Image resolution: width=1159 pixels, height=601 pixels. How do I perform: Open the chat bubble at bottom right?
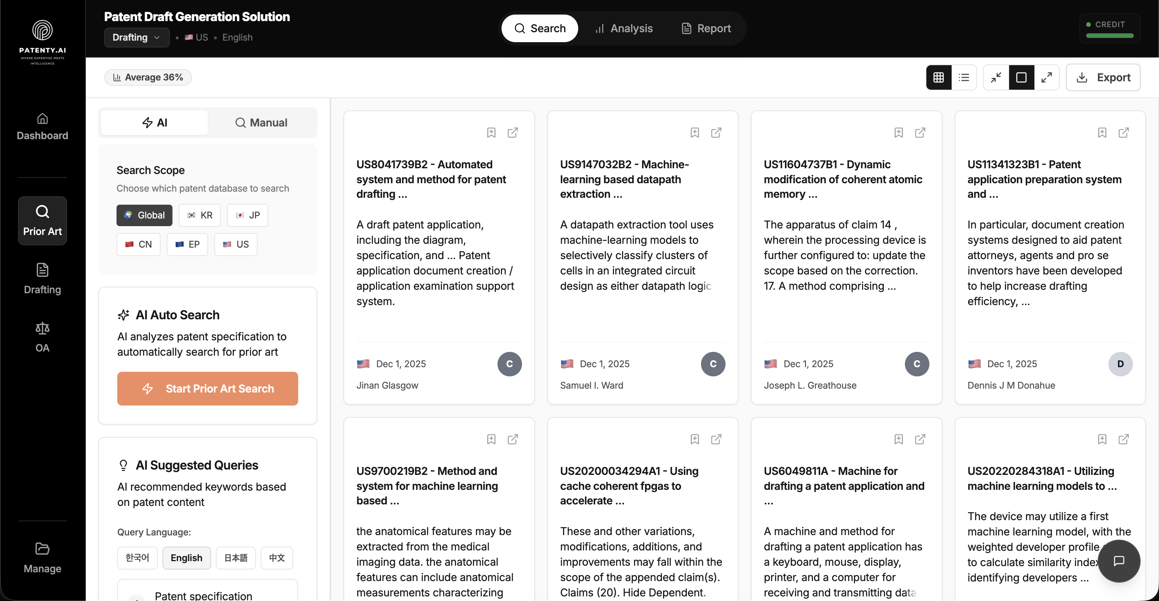pyautogui.click(x=1120, y=561)
